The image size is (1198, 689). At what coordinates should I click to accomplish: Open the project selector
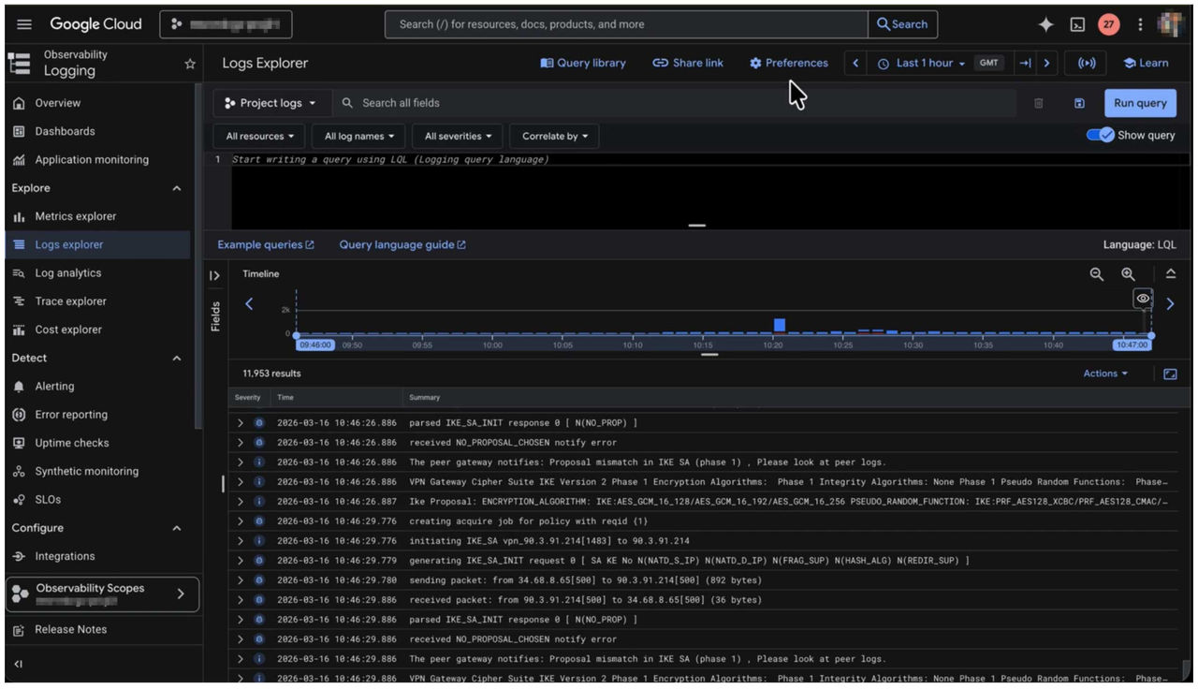click(x=226, y=24)
